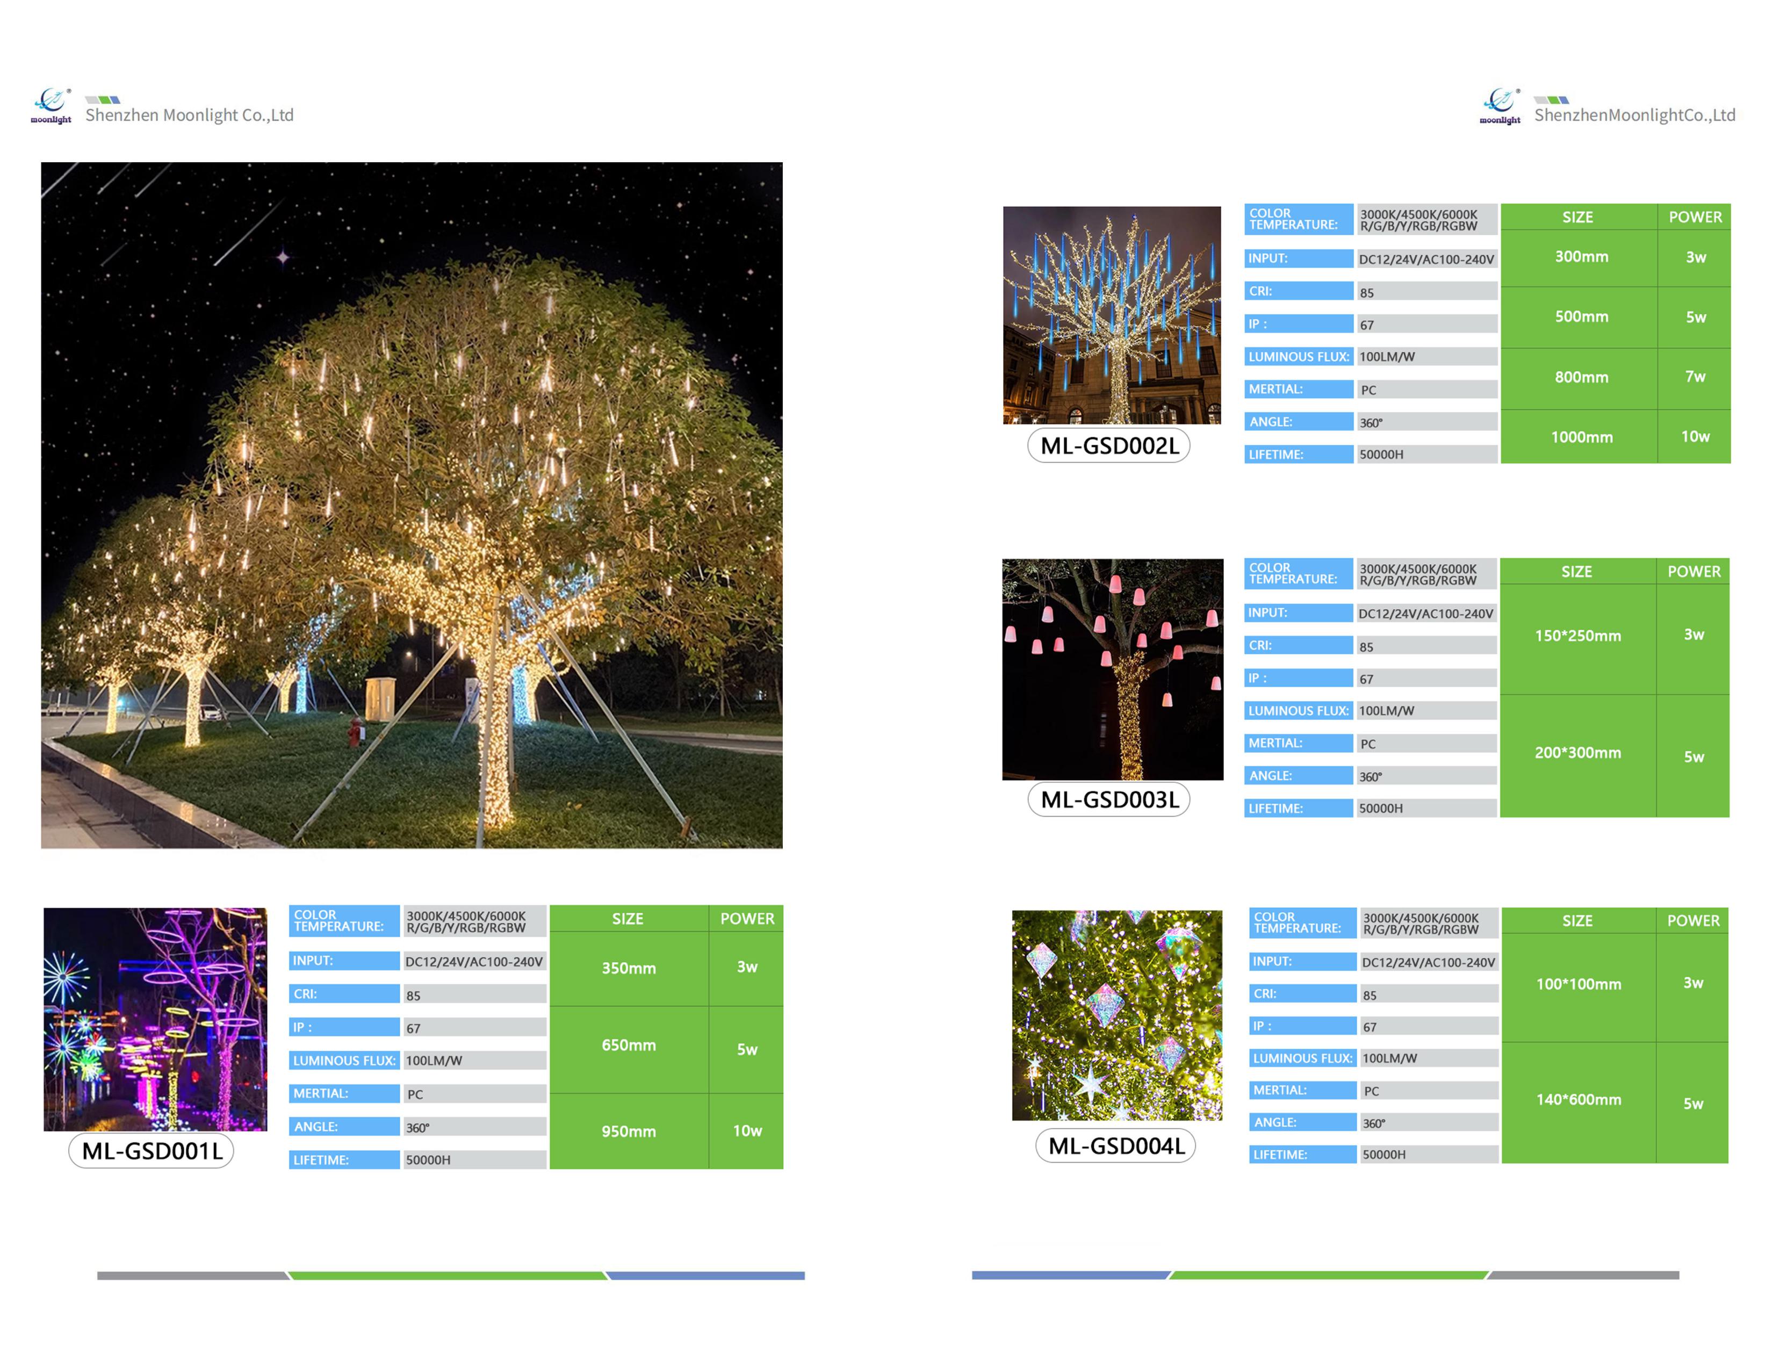Click the blue footer bar on right page
Viewport: 1773px width, 1370px height.
1069,1275
